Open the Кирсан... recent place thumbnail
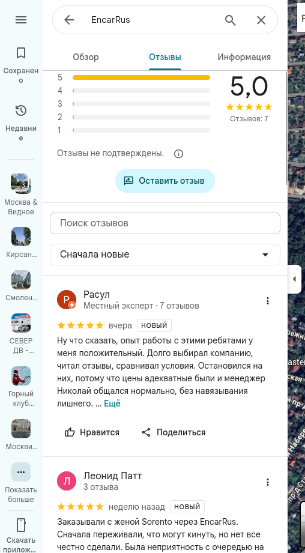 pos(21,237)
